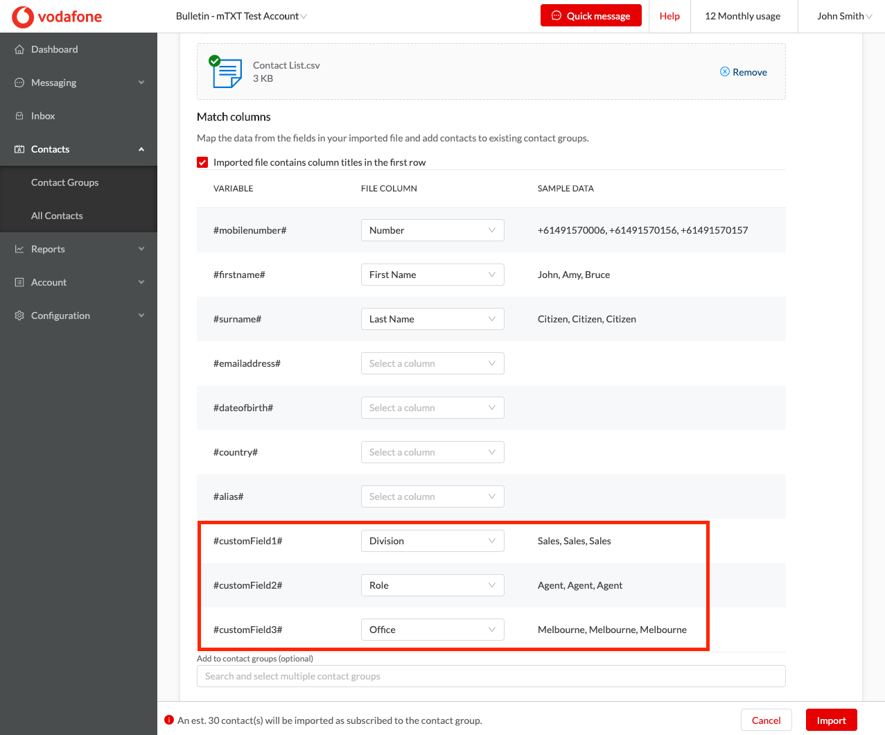Screen dimensions: 885x735
Task: Select the Reports chart icon
Action: [x=18, y=248]
